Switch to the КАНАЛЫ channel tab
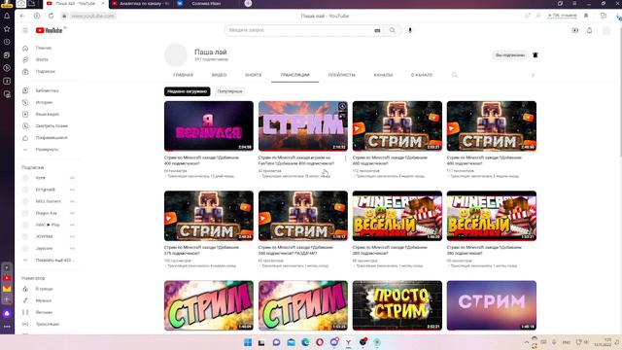The width and height of the screenshot is (622, 350). (383, 75)
